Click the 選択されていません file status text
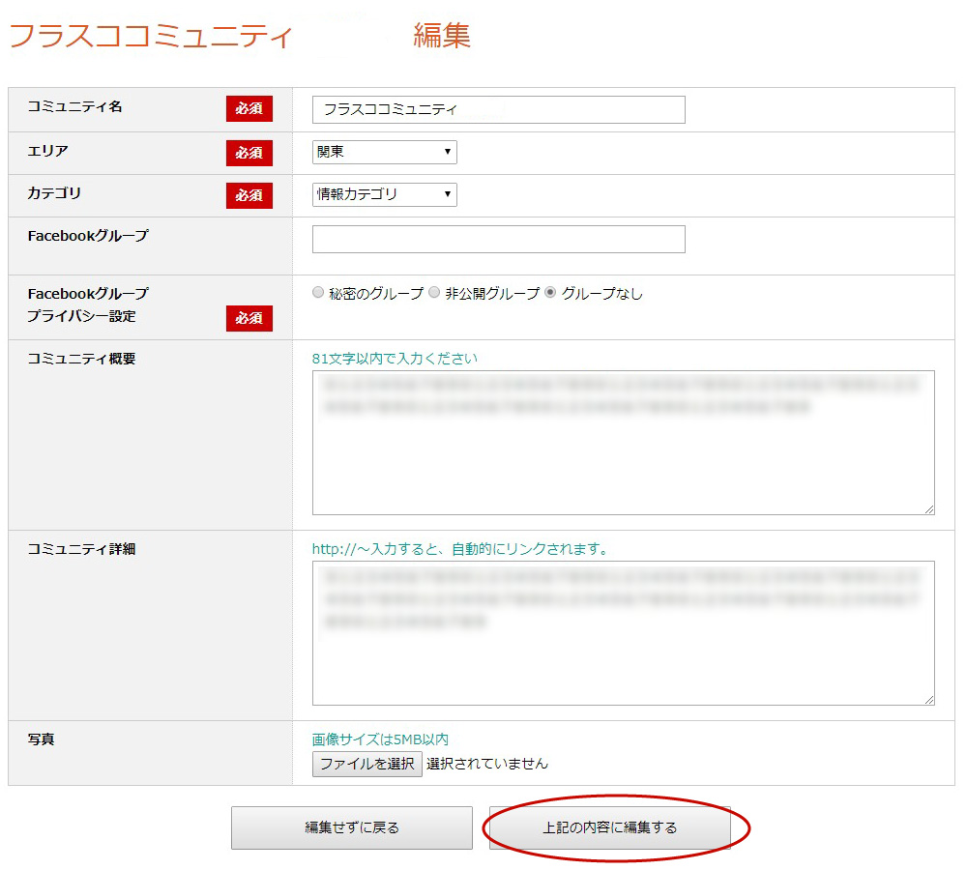The height and width of the screenshot is (870, 967). pos(487,764)
